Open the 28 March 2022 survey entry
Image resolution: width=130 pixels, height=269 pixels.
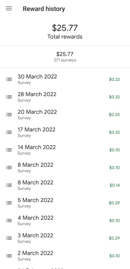pyautogui.click(x=65, y=97)
